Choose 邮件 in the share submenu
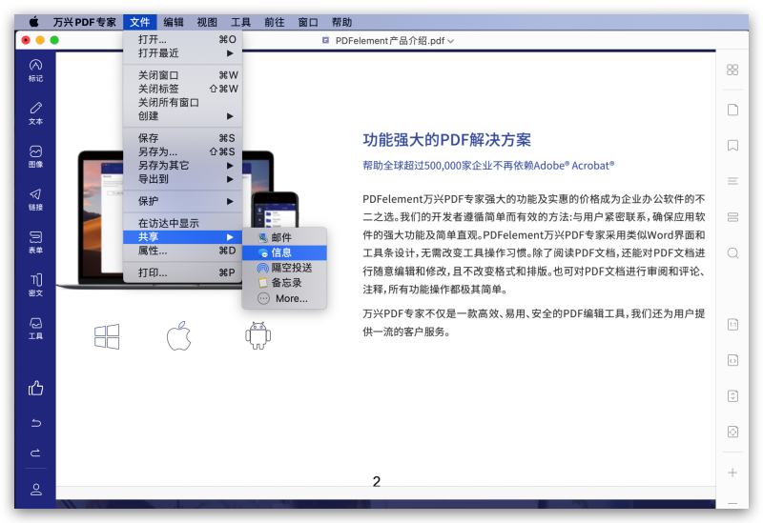Viewport: 763px width, 523px height. (x=281, y=237)
